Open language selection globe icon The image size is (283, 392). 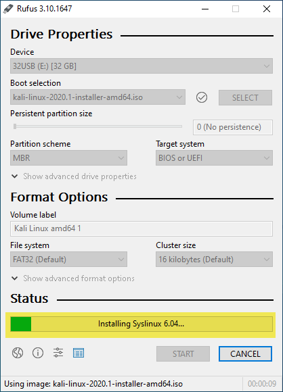18,353
